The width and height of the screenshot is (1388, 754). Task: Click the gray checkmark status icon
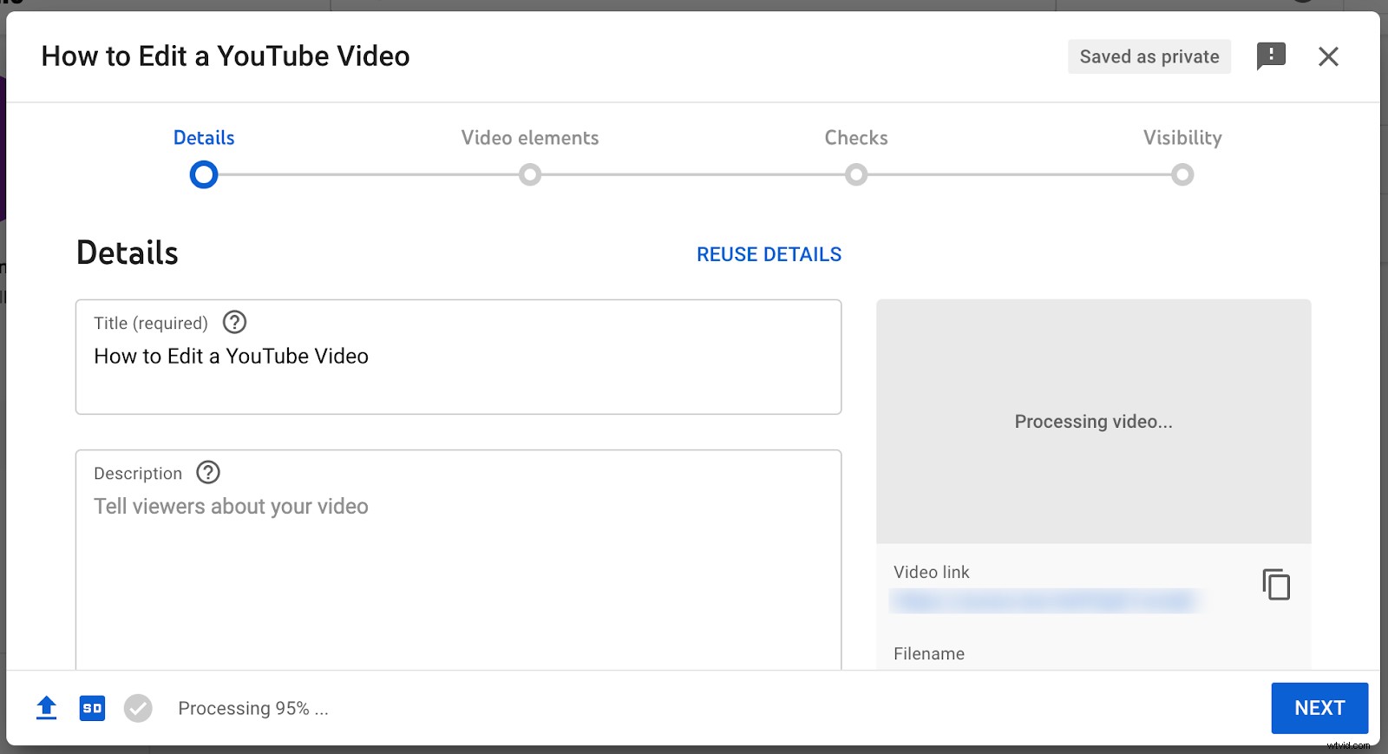(138, 708)
